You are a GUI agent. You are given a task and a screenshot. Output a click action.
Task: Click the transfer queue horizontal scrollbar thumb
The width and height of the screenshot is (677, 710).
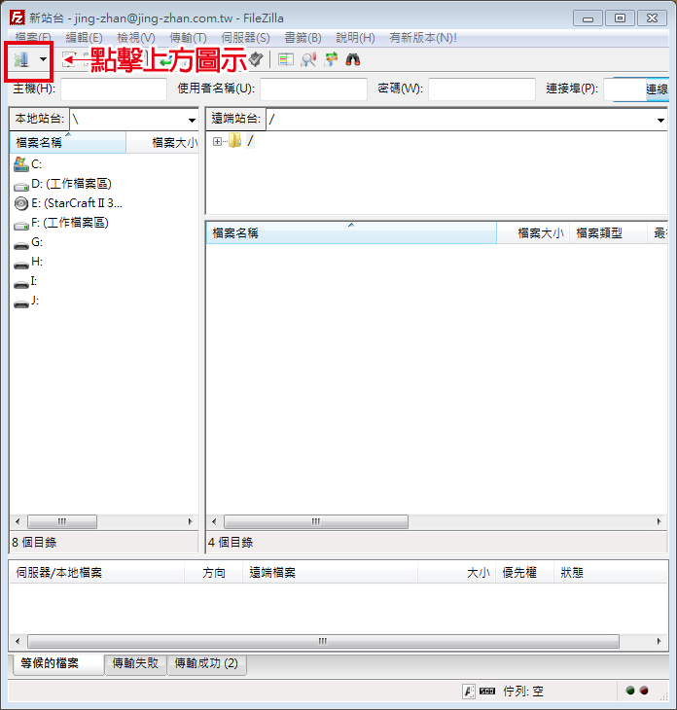323,641
